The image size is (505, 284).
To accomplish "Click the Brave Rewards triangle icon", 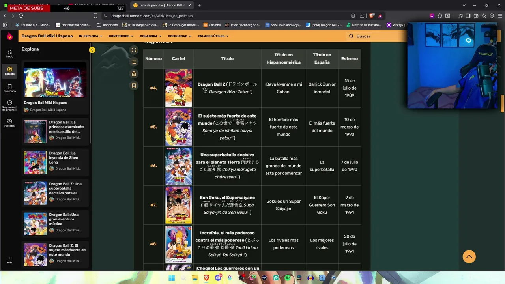I will (x=380, y=16).
